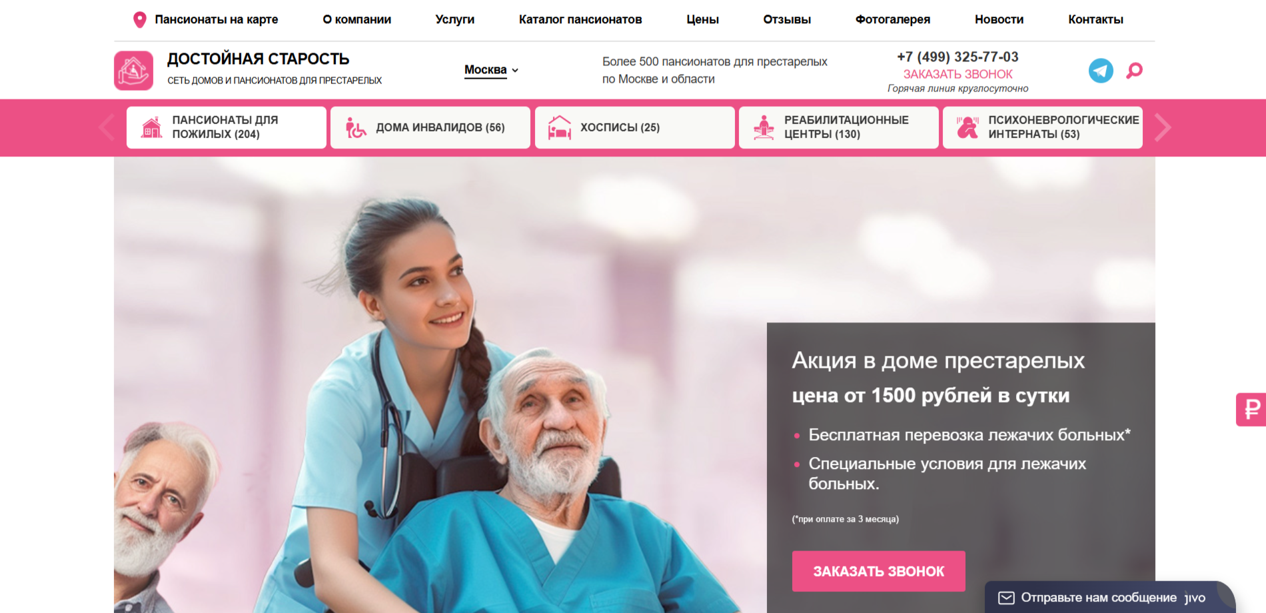The width and height of the screenshot is (1266, 613).
Task: Click the pink Заказать звонок banner button
Action: pyautogui.click(x=879, y=571)
